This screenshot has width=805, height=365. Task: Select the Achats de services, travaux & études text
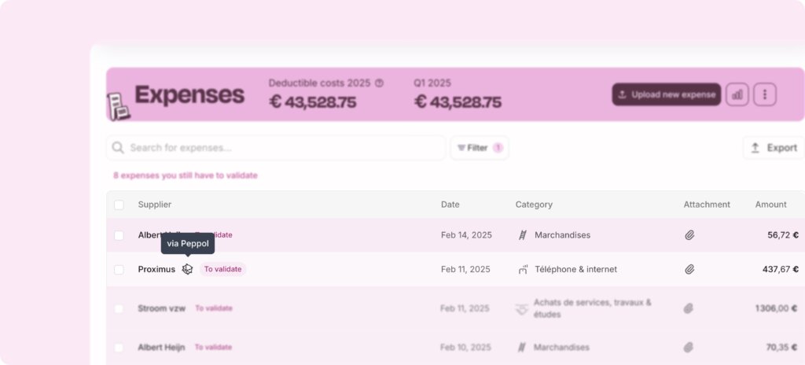pos(593,308)
